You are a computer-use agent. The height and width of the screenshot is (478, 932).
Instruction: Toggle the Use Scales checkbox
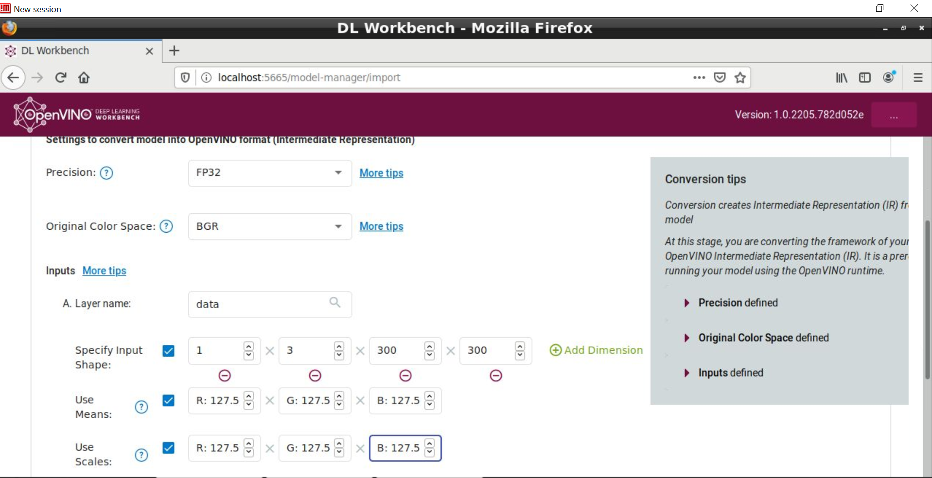(169, 448)
